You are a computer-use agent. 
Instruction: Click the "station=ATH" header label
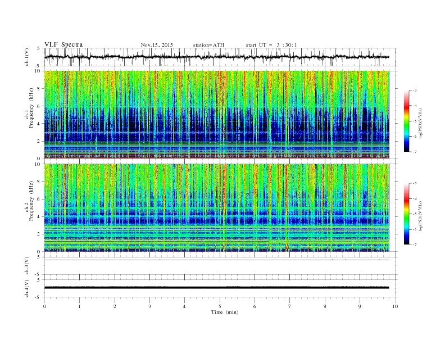pos(208,45)
